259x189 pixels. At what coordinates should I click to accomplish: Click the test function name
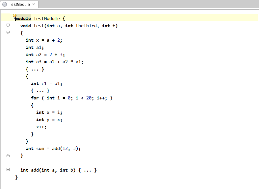click(39, 26)
